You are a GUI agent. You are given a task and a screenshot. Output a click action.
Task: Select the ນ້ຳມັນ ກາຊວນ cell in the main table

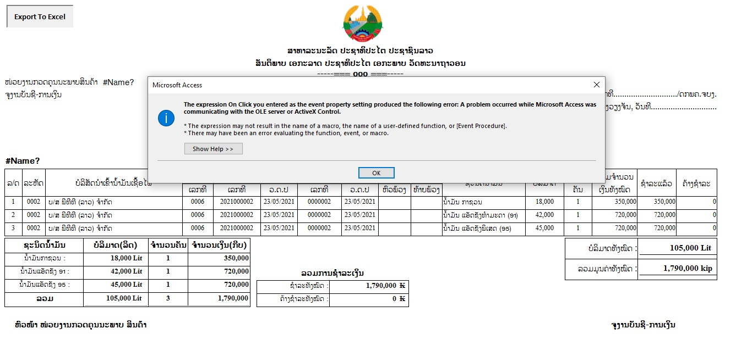coord(484,202)
